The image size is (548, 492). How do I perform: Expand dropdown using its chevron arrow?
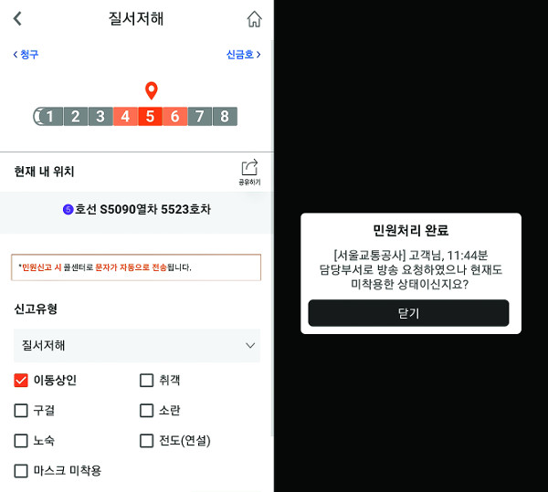point(250,346)
